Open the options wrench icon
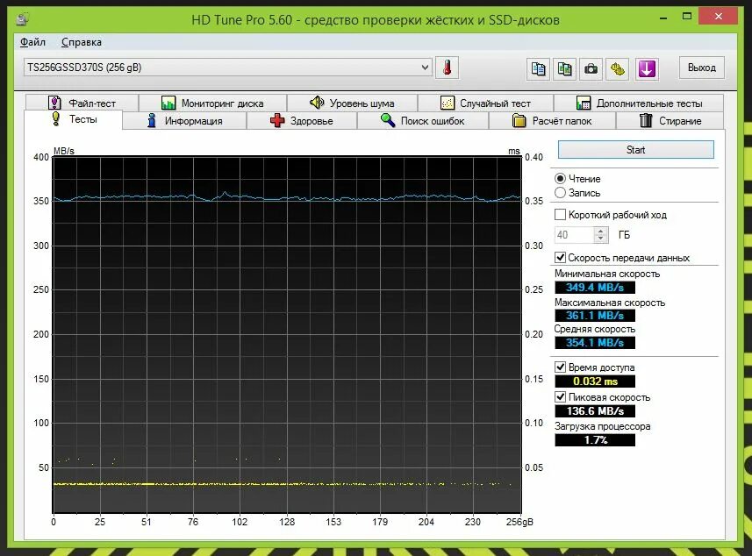The width and height of the screenshot is (752, 556). click(618, 69)
